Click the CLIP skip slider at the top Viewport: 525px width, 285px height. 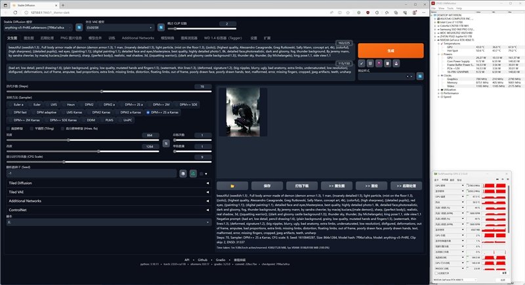[x=202, y=29]
